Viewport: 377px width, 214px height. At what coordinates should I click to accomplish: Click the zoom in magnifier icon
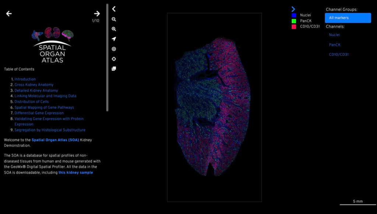114,29
